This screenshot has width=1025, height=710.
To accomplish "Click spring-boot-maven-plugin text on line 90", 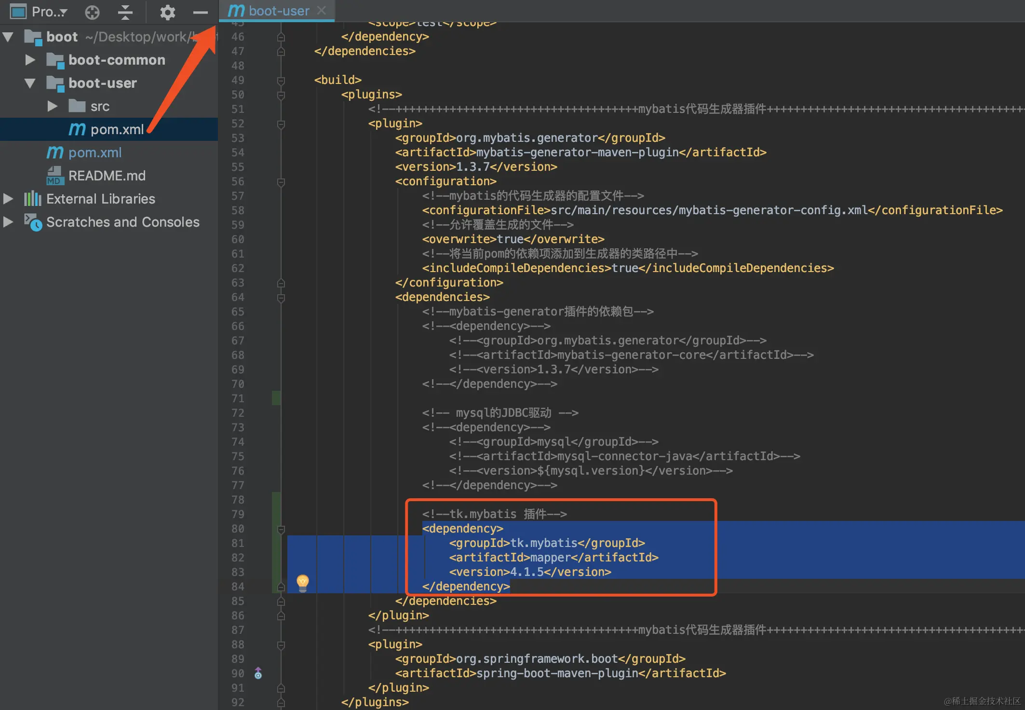I will click(557, 673).
